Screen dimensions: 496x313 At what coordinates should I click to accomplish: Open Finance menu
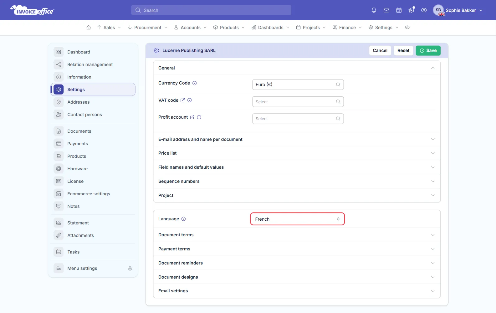347,28
